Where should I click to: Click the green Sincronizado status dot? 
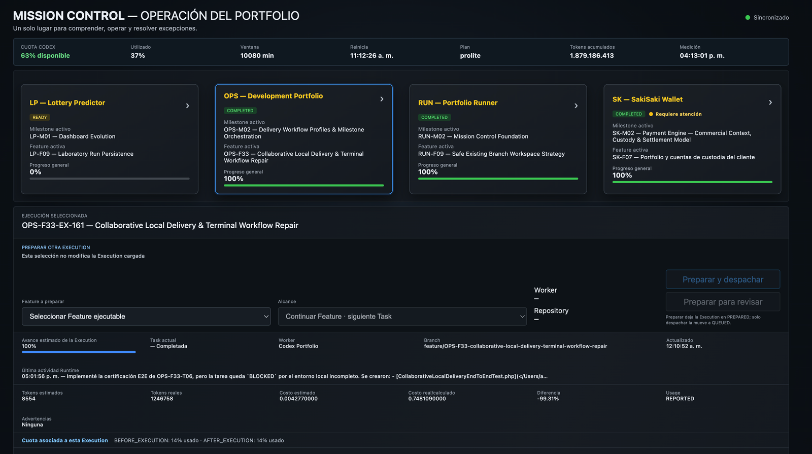point(748,18)
